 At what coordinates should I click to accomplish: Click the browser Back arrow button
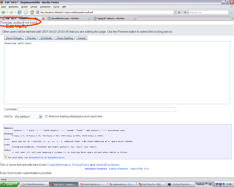tap(3, 12)
